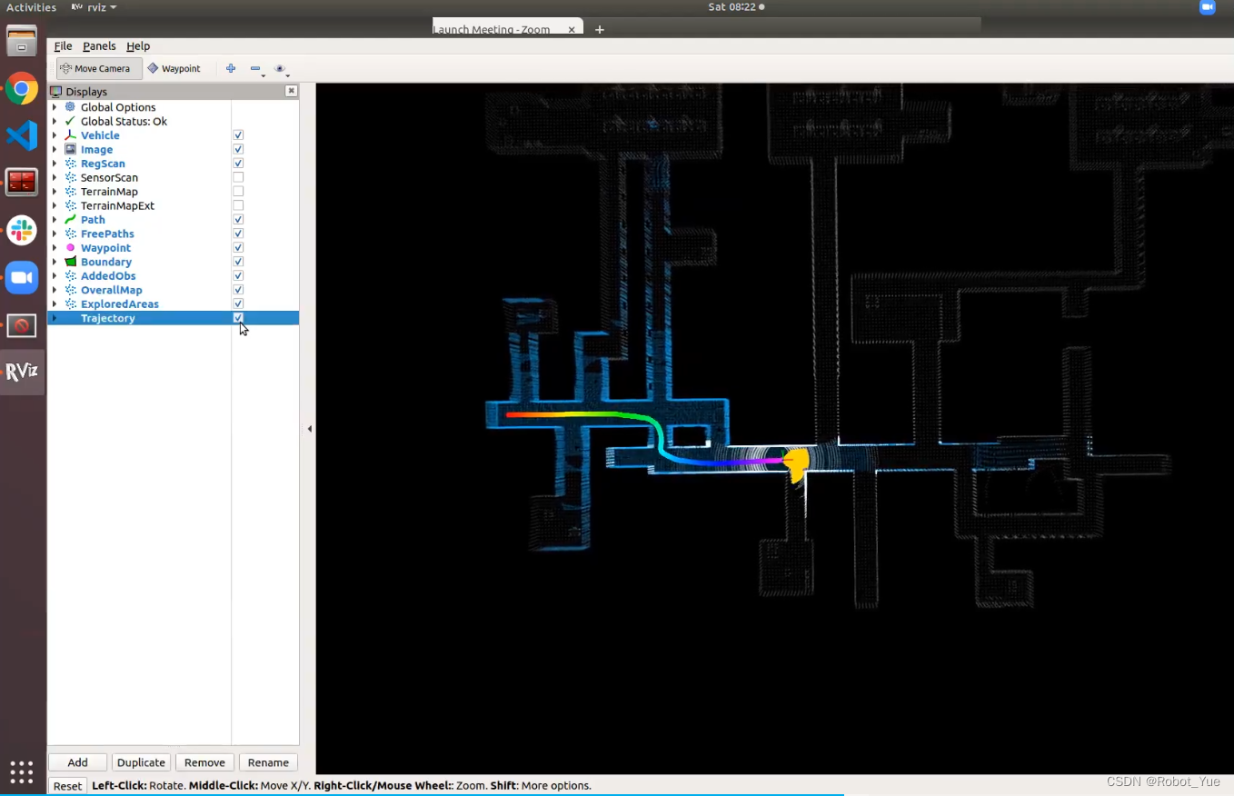
Task: Enable the TerrainMap display checkbox
Action: tap(238, 192)
